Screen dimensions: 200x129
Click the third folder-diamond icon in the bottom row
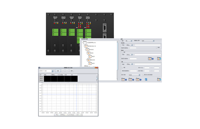point(139,79)
